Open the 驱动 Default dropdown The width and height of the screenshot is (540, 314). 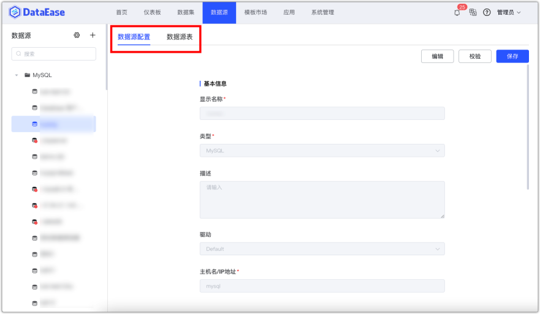[x=322, y=249]
